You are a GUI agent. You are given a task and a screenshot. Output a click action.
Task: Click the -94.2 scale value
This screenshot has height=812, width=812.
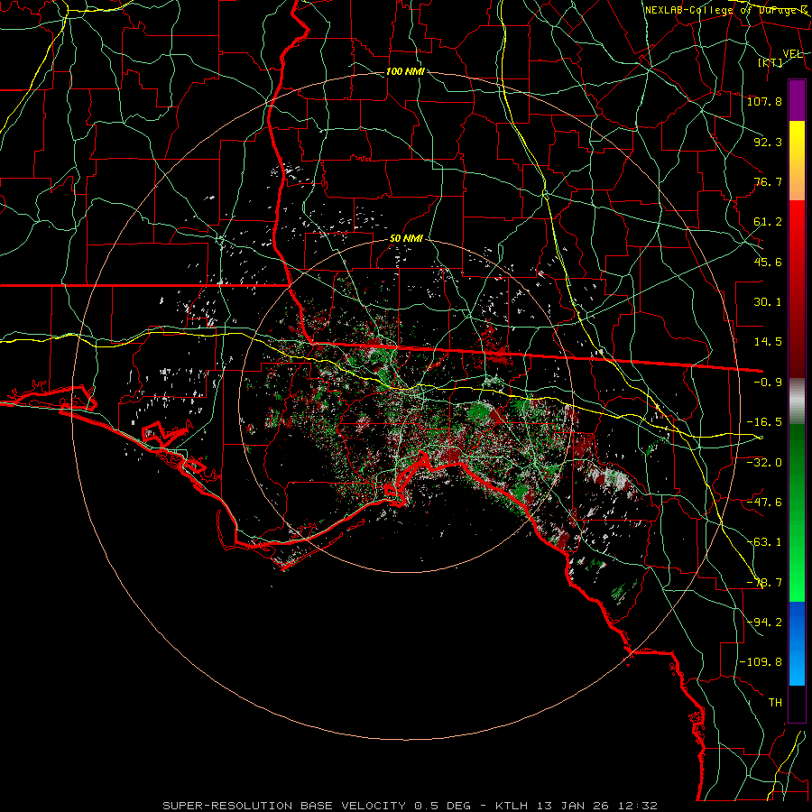[x=764, y=622]
